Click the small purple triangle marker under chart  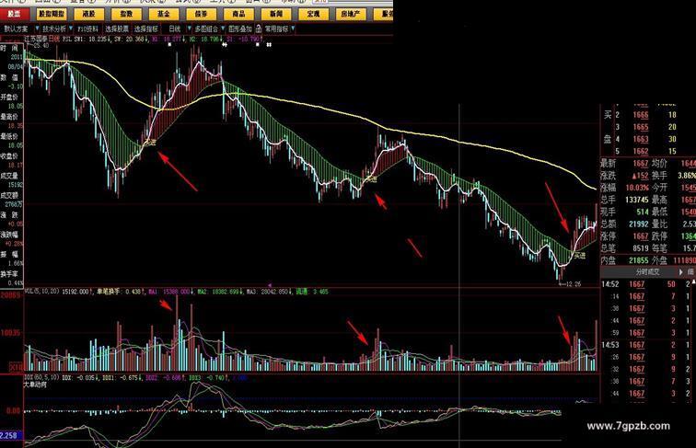pyautogui.click(x=270, y=285)
